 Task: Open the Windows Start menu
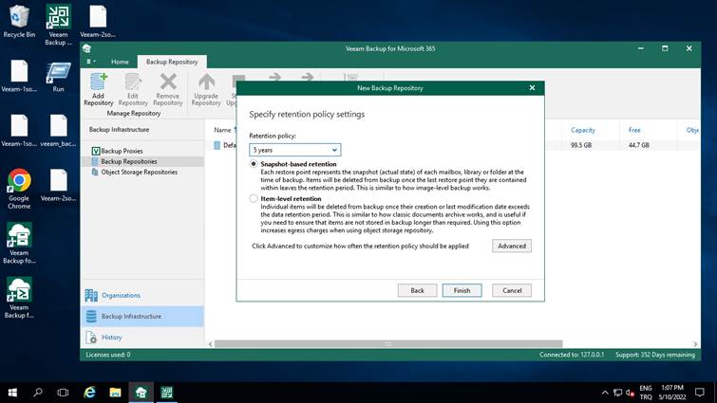(12, 393)
